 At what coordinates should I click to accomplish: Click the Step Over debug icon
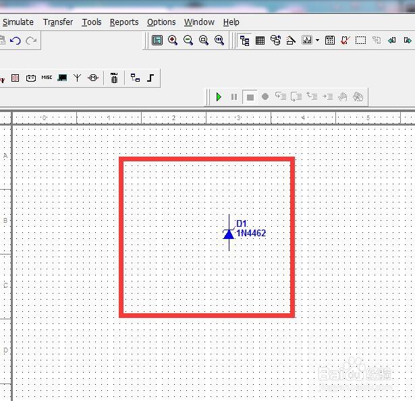296,97
